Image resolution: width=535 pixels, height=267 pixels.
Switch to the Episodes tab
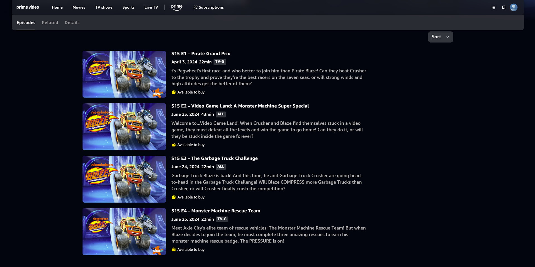tap(26, 23)
